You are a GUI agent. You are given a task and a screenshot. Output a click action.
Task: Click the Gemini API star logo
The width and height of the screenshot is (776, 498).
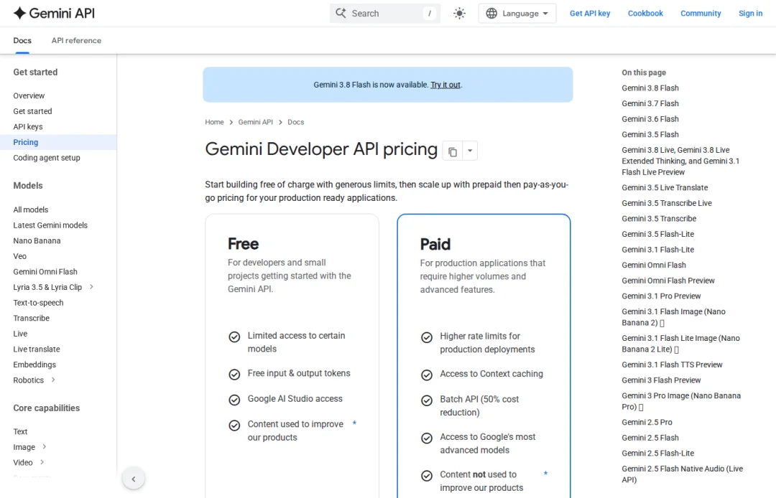(x=19, y=14)
